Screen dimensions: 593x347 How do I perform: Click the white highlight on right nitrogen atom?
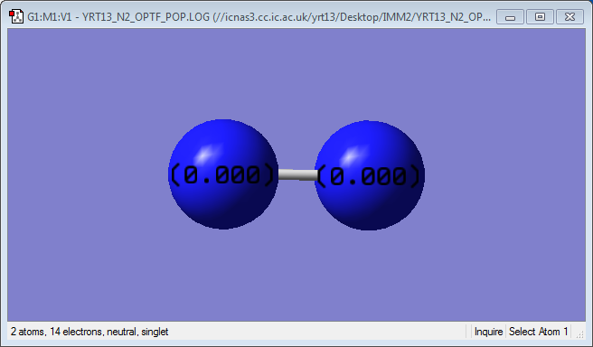(351, 155)
